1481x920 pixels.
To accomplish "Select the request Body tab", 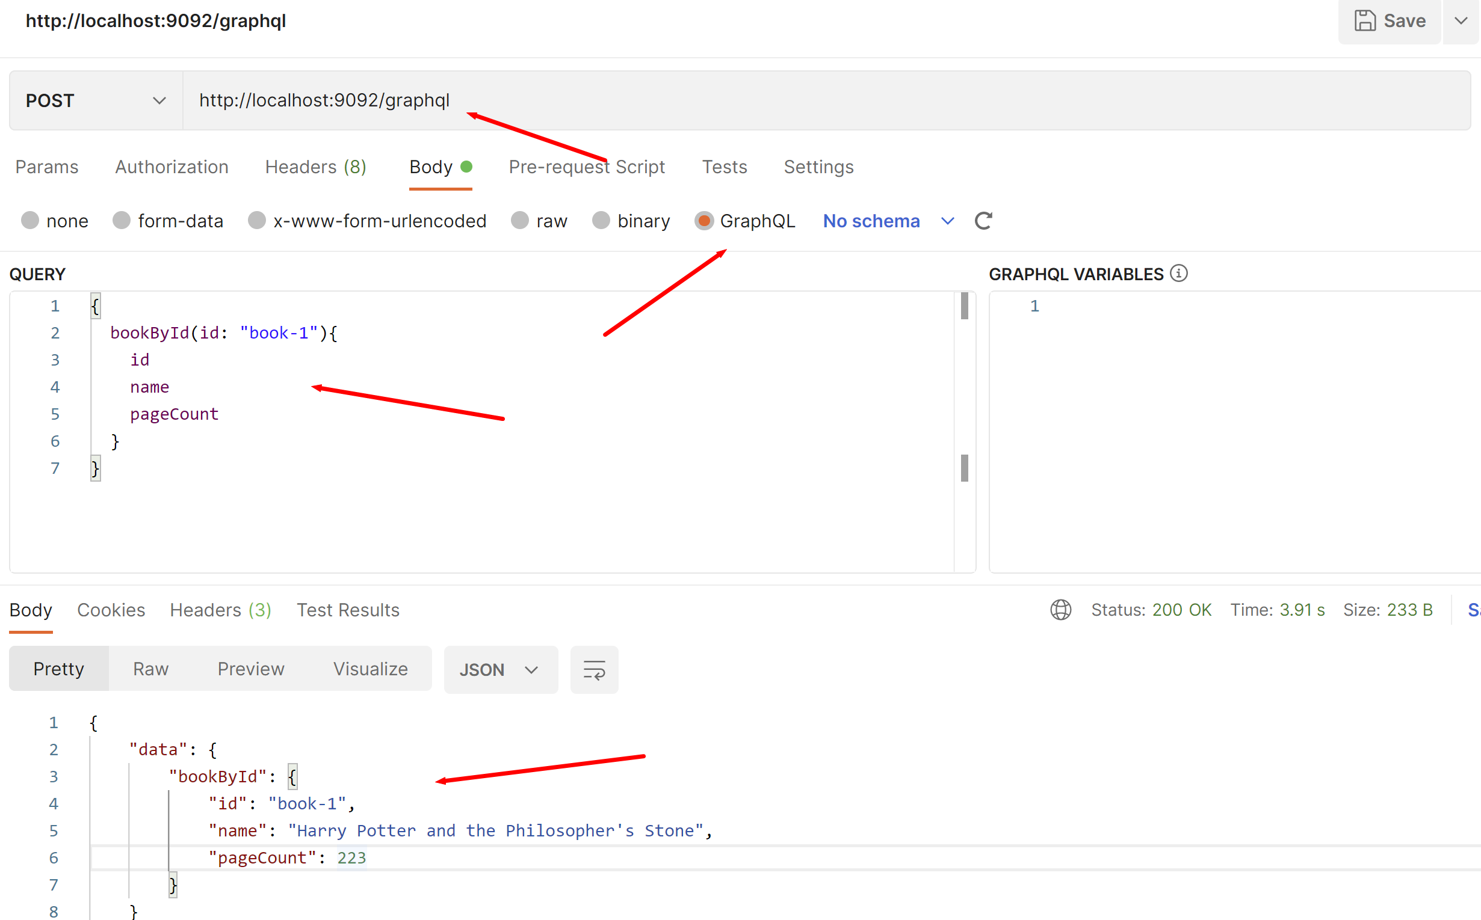I will coord(441,167).
